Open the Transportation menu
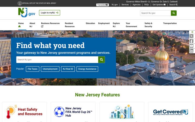This screenshot has height=122, width=195. [170, 23]
